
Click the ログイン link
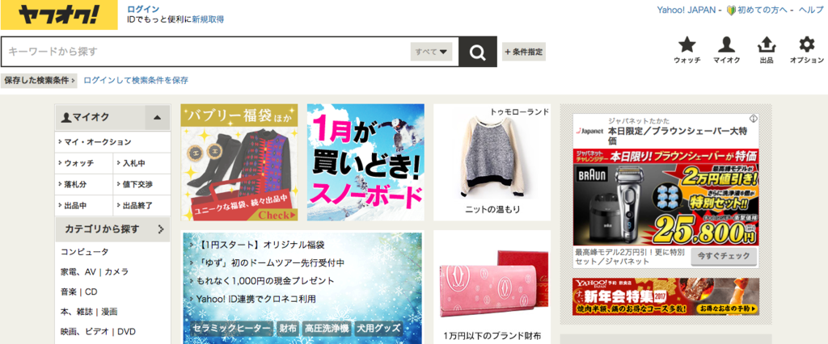(x=143, y=9)
